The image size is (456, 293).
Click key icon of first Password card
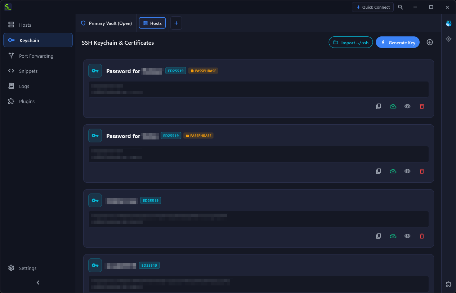[x=95, y=71]
